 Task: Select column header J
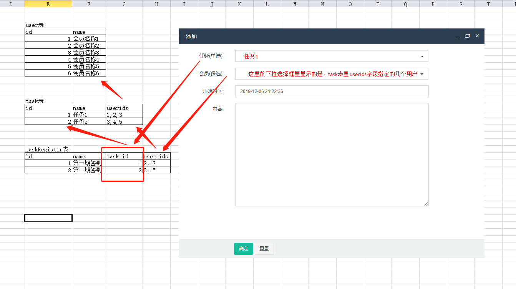[x=212, y=4]
